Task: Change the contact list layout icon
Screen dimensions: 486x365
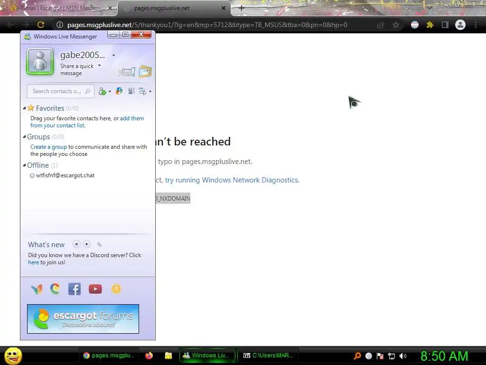Action: pyautogui.click(x=131, y=91)
